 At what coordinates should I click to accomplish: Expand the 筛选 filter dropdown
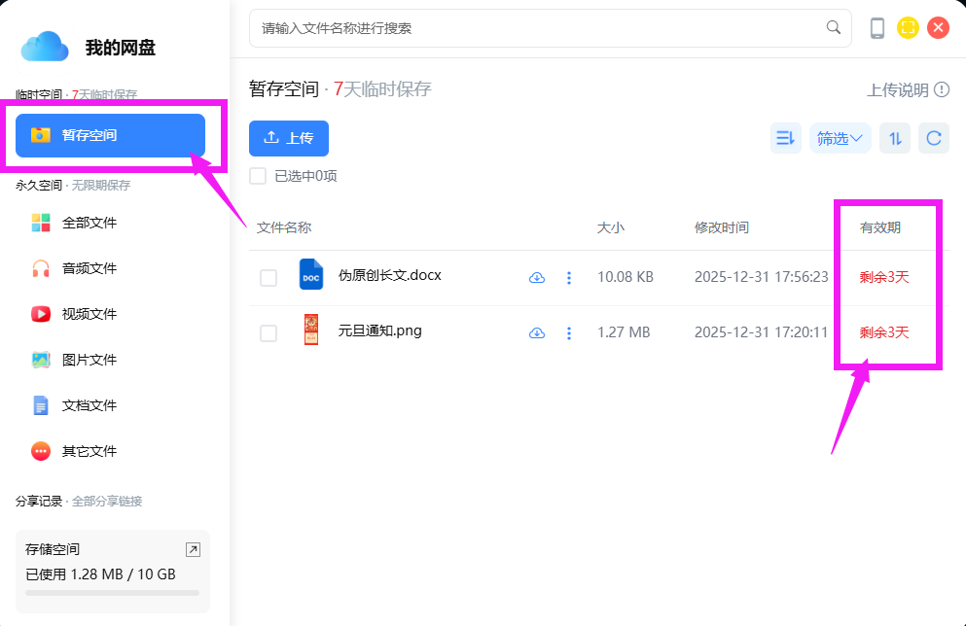click(840, 138)
